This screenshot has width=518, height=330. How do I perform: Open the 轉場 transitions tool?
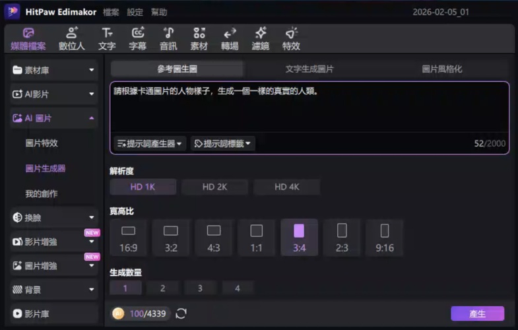[x=230, y=39]
